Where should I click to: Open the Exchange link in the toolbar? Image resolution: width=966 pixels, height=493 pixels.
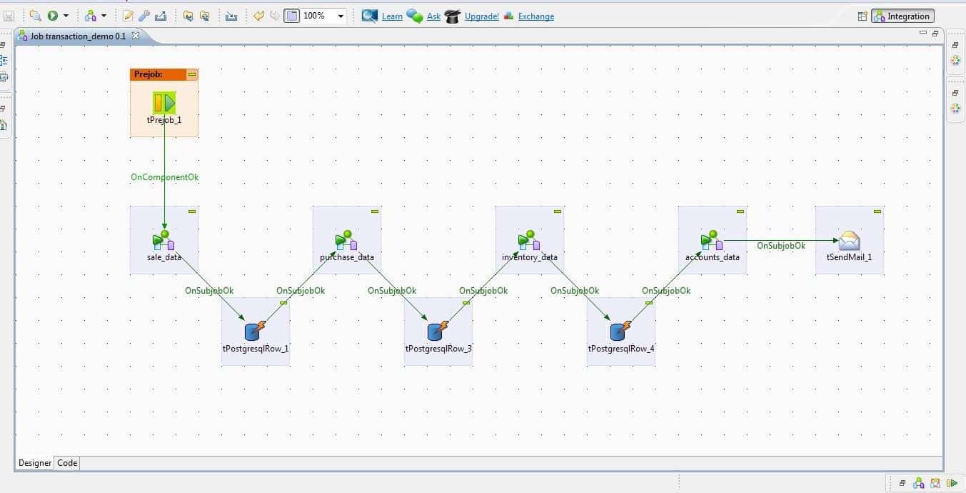tap(536, 16)
